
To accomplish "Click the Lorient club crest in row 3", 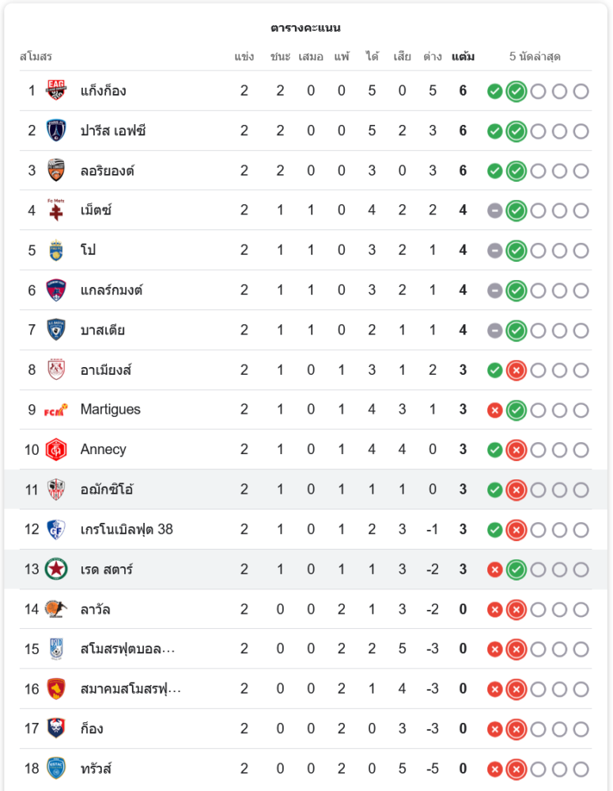I will coord(56,170).
